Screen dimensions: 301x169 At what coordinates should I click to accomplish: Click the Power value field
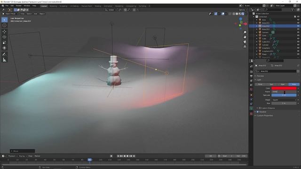[x=284, y=92]
